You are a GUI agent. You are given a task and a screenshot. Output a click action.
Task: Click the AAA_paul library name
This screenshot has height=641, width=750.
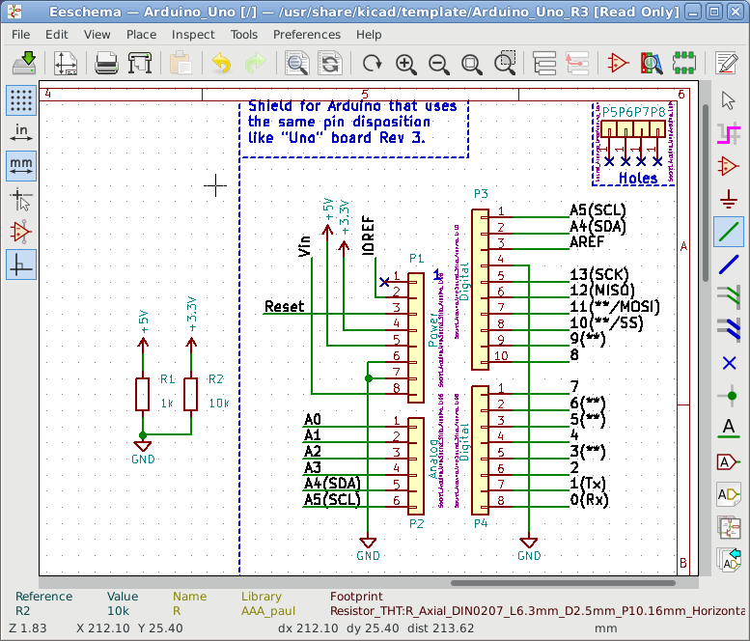(x=268, y=611)
